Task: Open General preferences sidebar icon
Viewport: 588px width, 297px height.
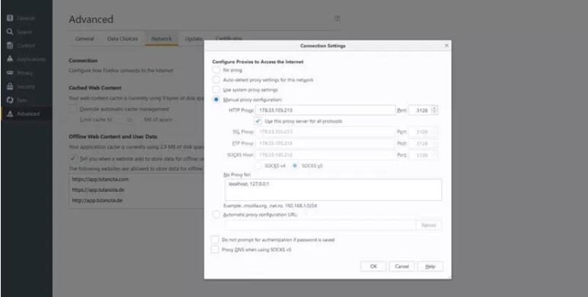Action: pos(10,18)
